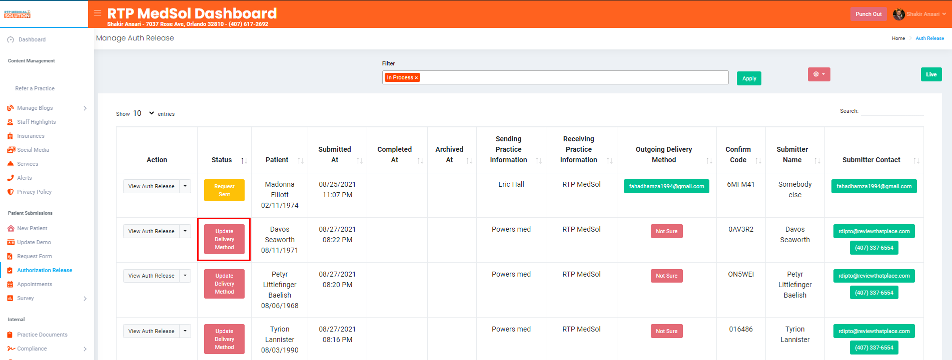The width and height of the screenshot is (952, 360).
Task: Open action dropdown for Petyr Littlefinger row
Action: [185, 276]
